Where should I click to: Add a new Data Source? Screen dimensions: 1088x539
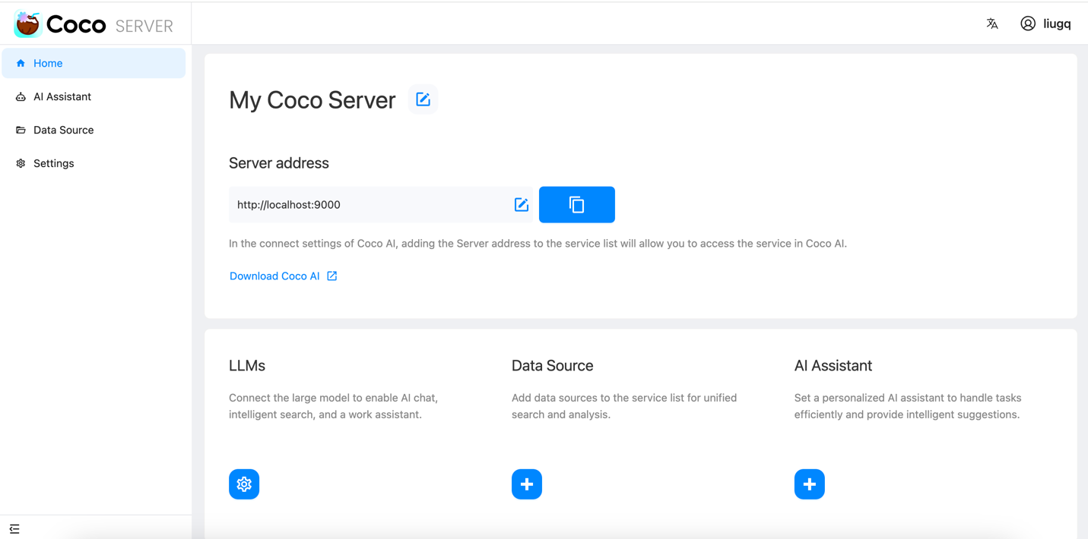pyautogui.click(x=526, y=484)
